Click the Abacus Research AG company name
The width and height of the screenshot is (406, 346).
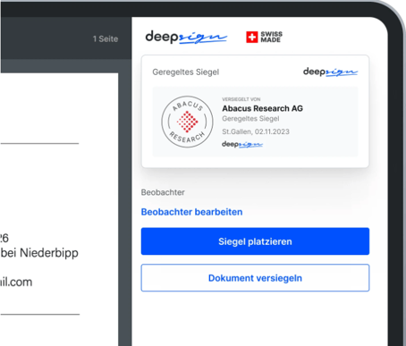click(x=262, y=108)
